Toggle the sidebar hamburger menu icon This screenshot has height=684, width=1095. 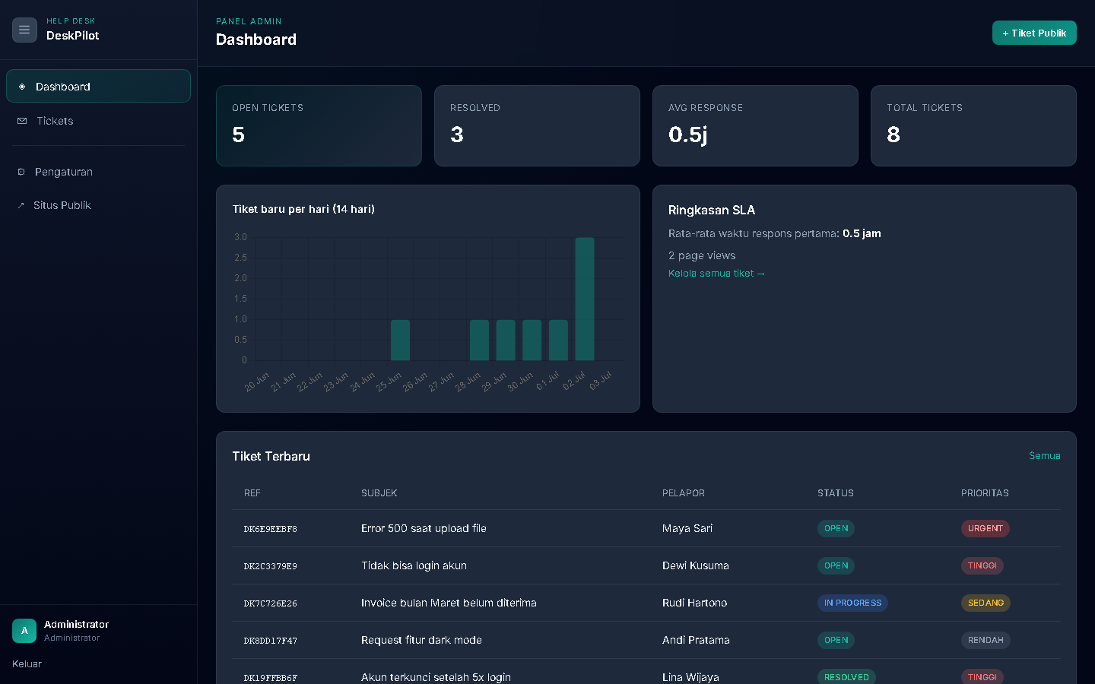pos(24,30)
